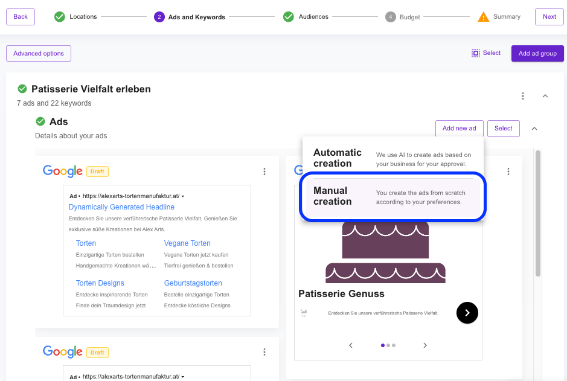Click the Select button in the Ads section
Screen dimensions: 567x381
coord(503,129)
